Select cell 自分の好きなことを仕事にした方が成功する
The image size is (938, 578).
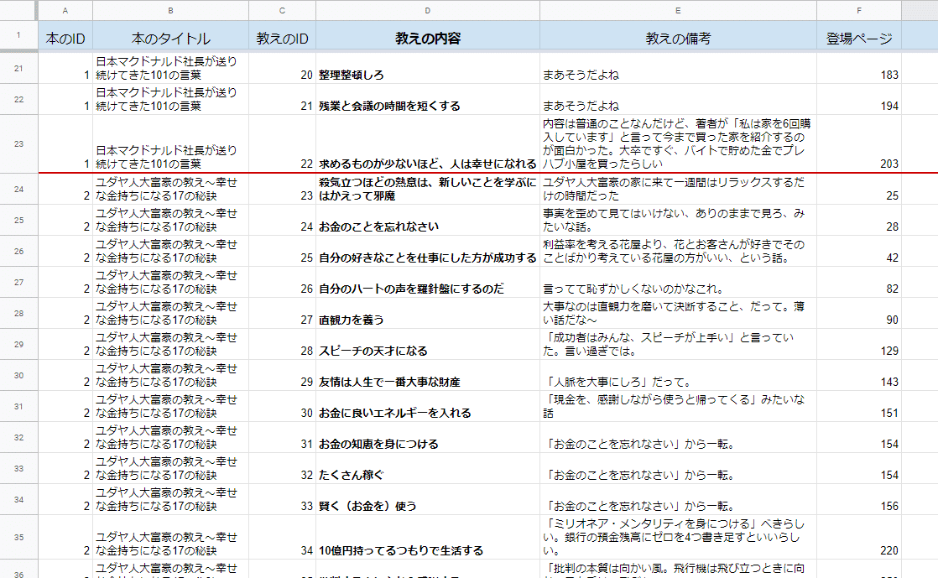428,252
